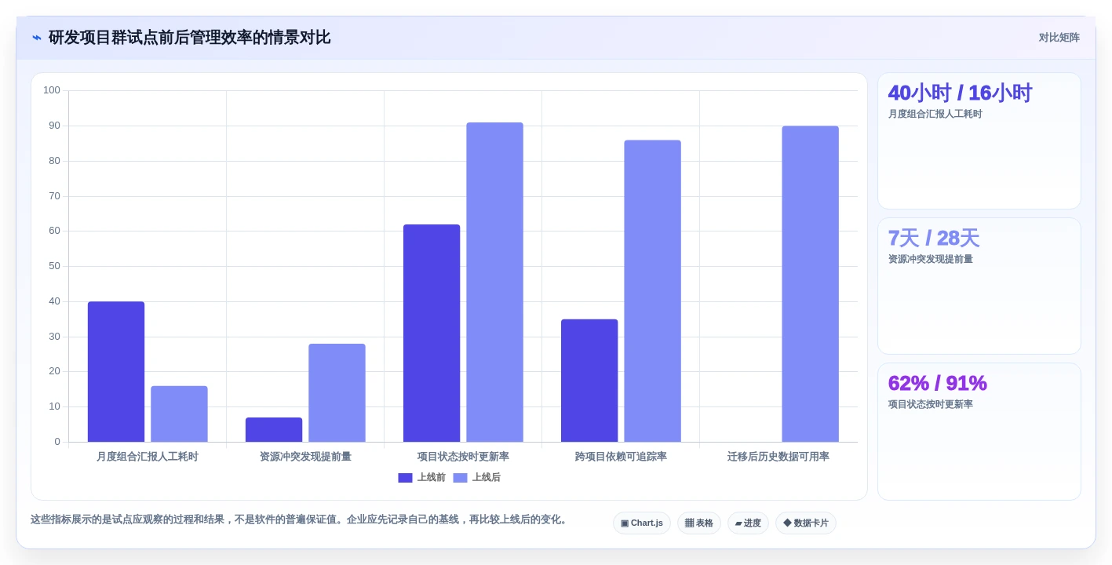The width and height of the screenshot is (1112, 565).
Task: Click the 50 y-axis tick label
Action: (54, 266)
